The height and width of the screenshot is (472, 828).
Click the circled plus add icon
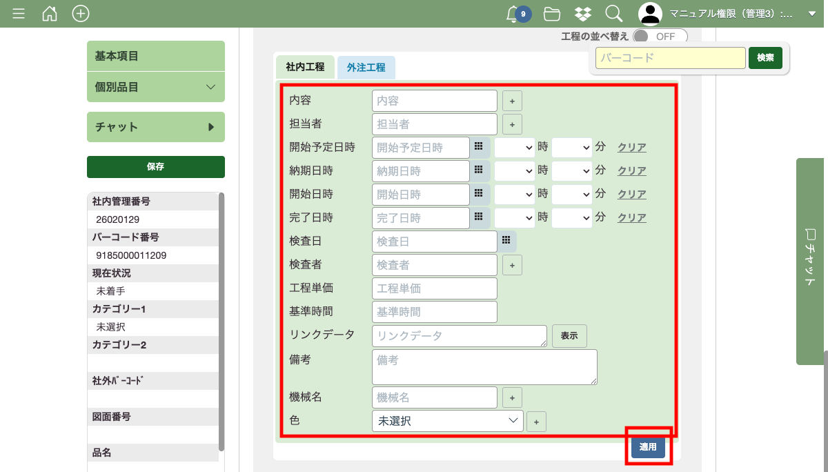tap(81, 14)
